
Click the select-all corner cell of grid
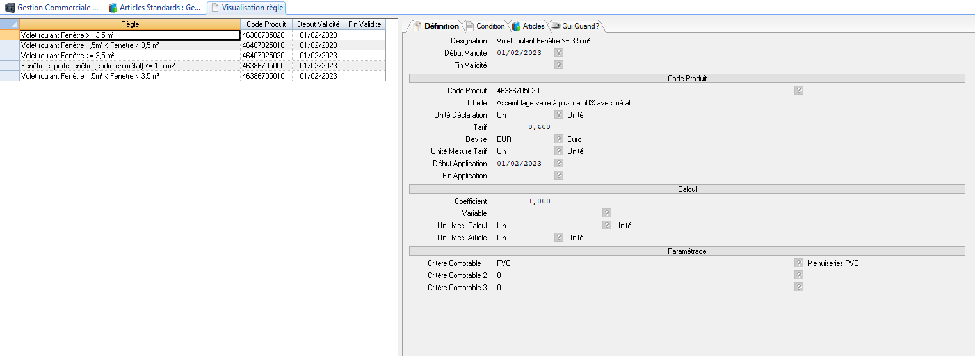tap(10, 24)
